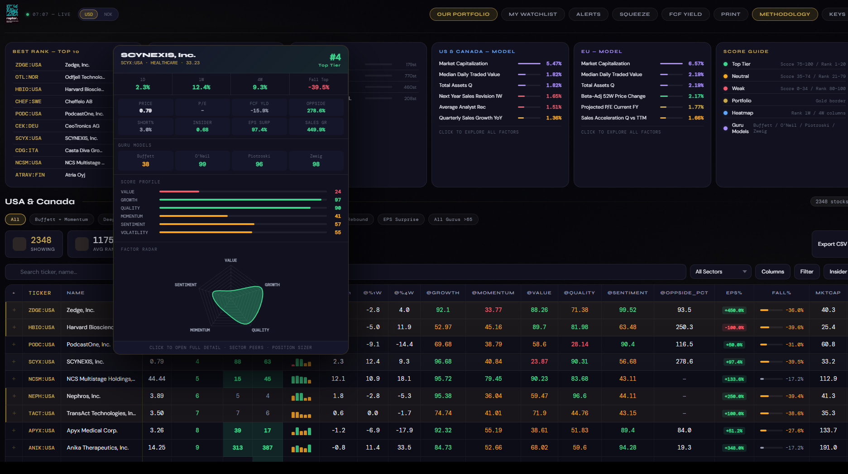Click the avg rank stat icon
848x474 pixels.
pos(81,244)
